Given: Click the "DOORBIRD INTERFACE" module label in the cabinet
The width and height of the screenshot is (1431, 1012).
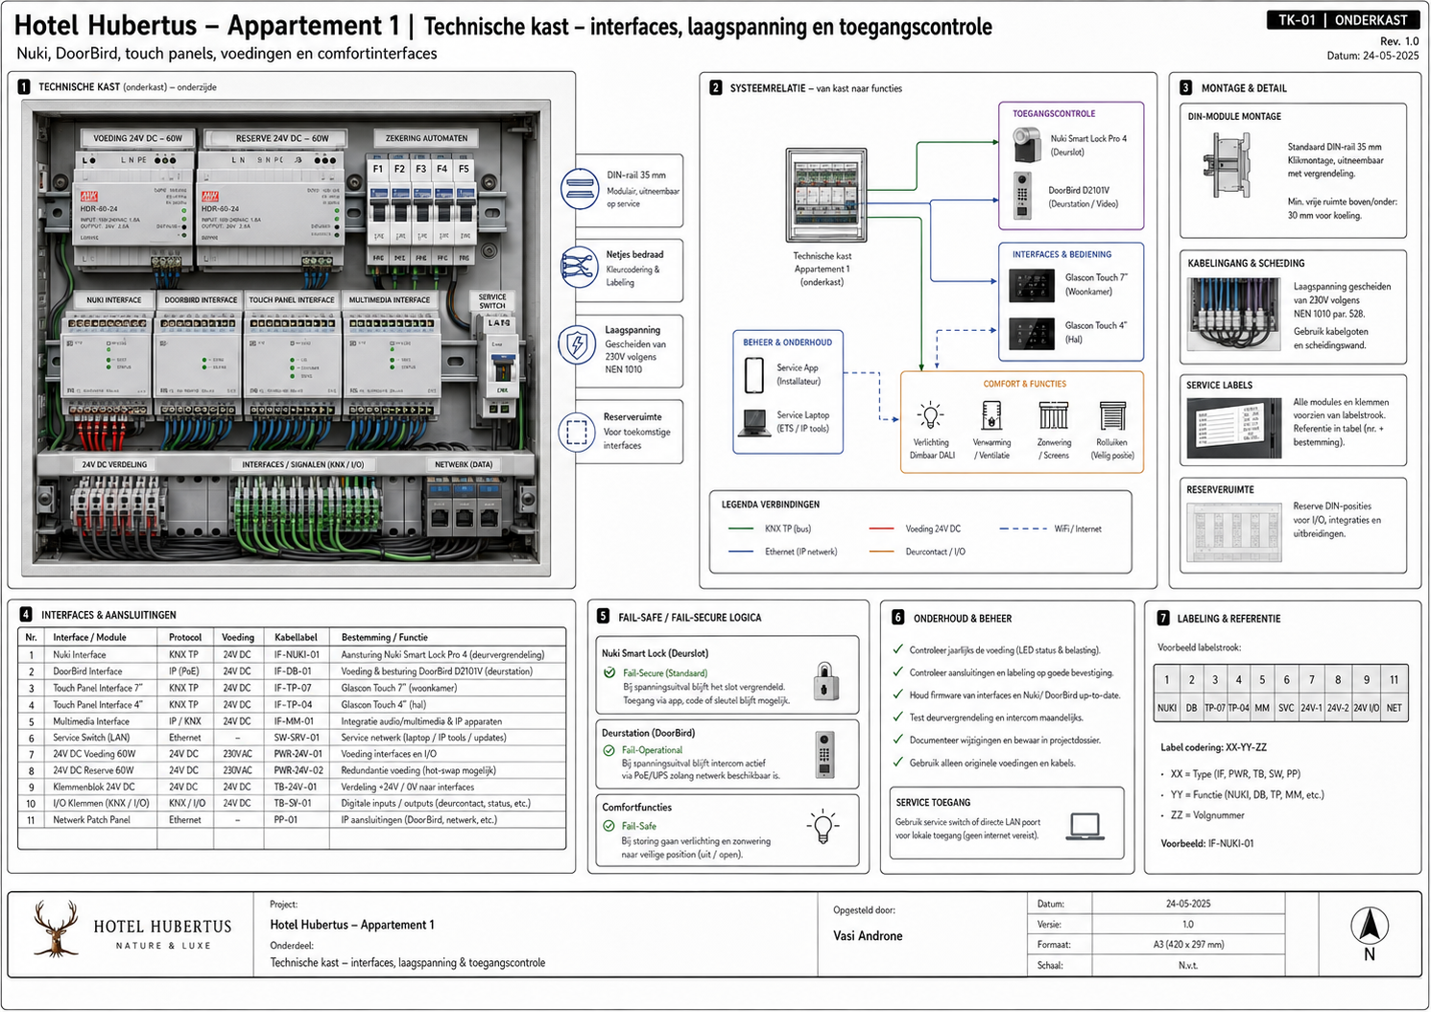Looking at the screenshot, I should pyautogui.click(x=201, y=300).
